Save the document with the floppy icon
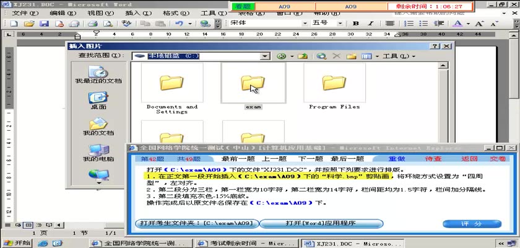 (44, 24)
